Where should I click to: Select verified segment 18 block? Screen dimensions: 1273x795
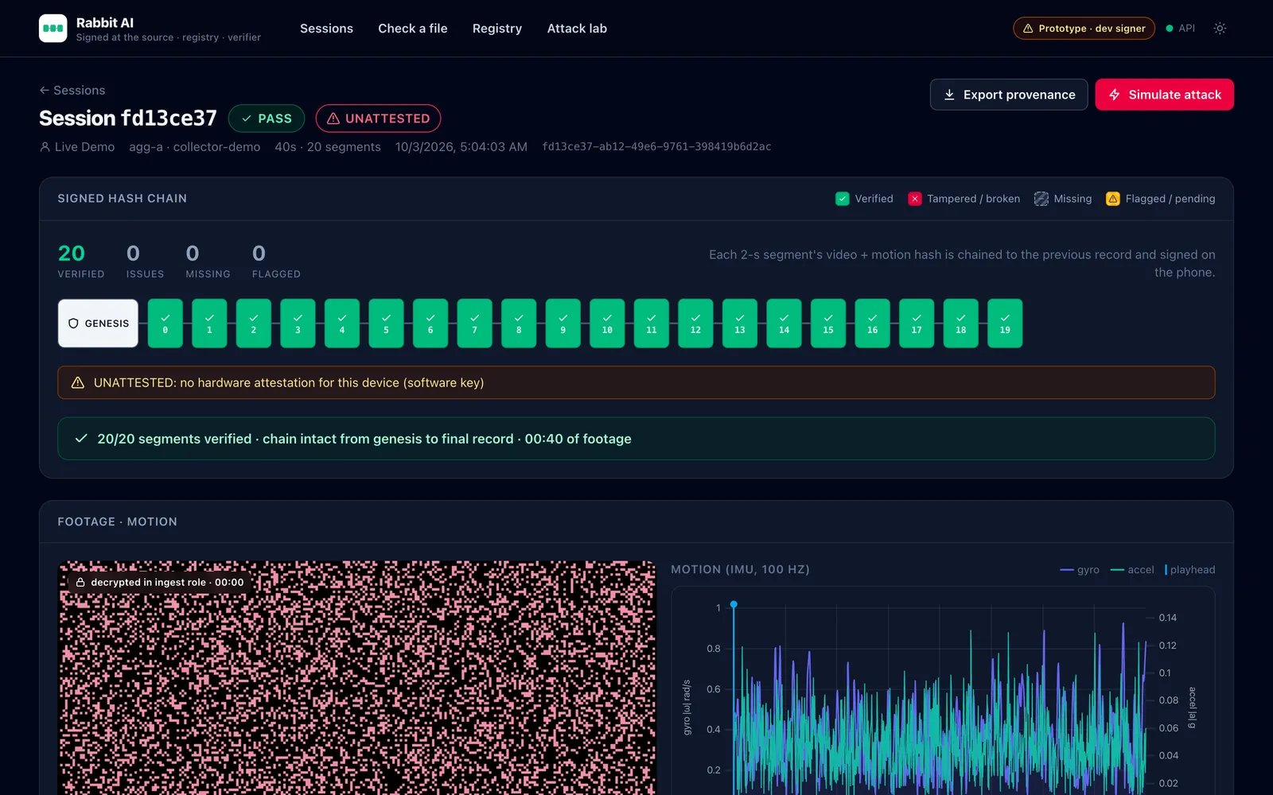[x=960, y=324]
